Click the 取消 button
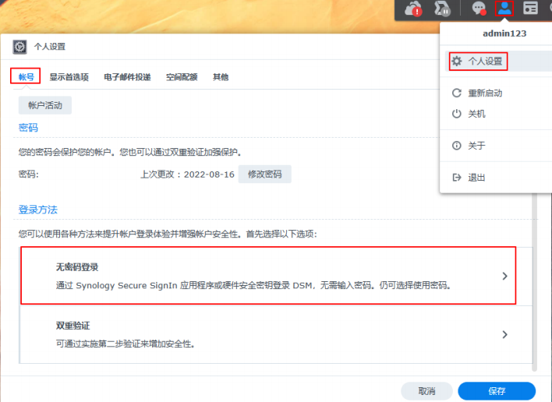 (426, 391)
